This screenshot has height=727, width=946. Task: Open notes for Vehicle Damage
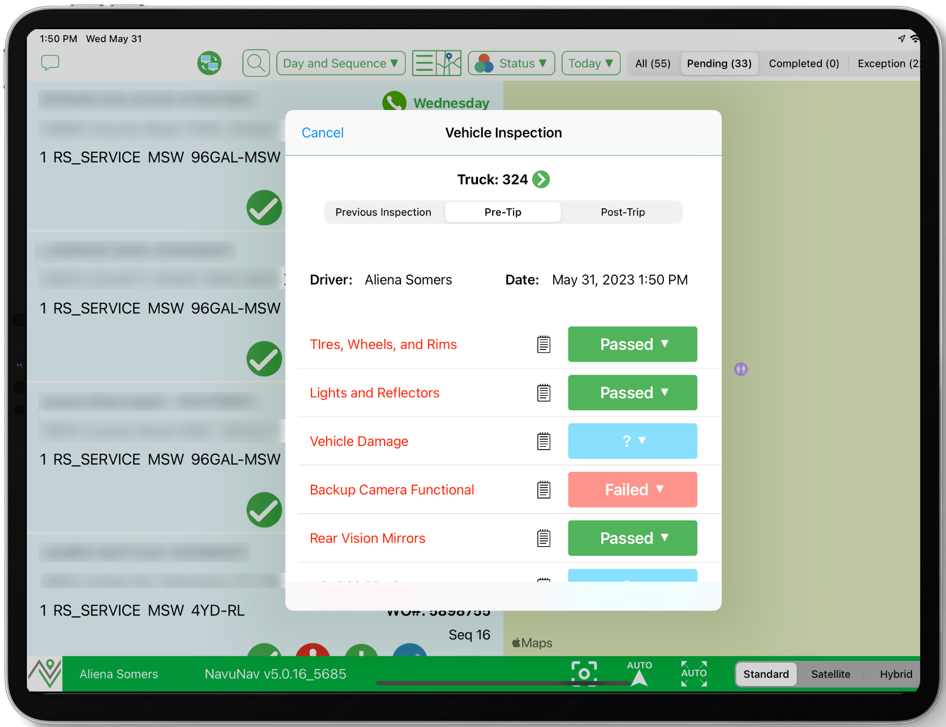click(544, 441)
